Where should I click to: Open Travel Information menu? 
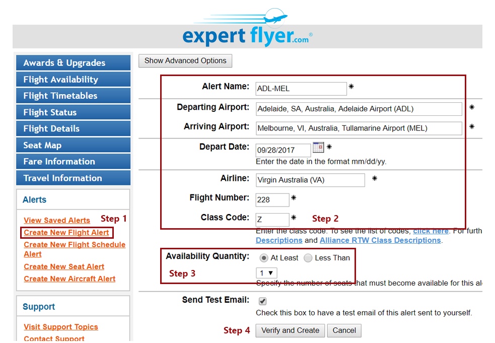(x=73, y=178)
